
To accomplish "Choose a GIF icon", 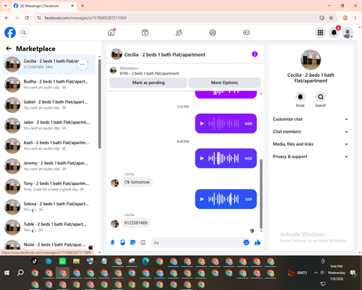I will tap(143, 242).
